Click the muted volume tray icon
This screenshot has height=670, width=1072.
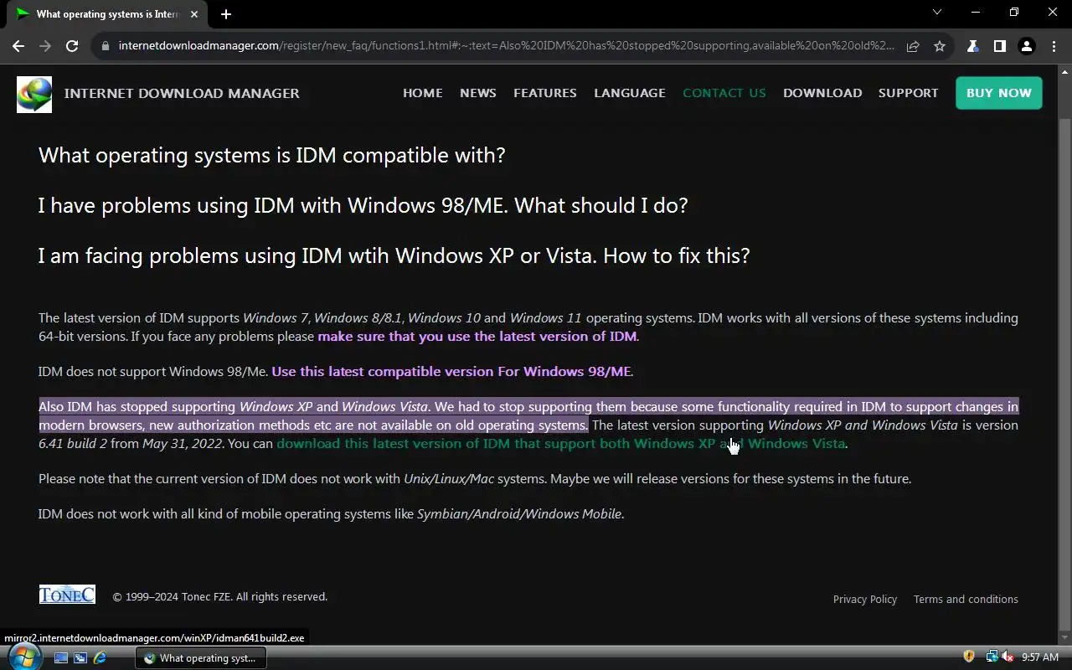[1008, 657]
